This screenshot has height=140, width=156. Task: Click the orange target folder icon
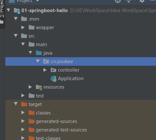coord(24,104)
